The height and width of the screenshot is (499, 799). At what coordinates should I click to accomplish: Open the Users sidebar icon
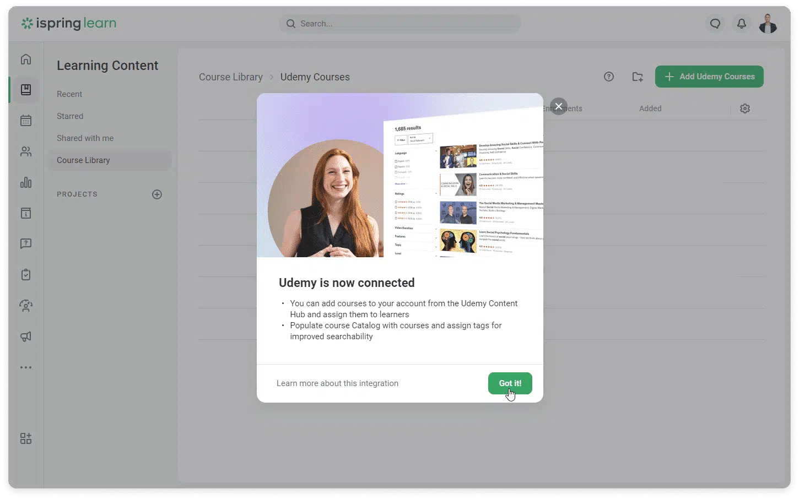(x=26, y=151)
